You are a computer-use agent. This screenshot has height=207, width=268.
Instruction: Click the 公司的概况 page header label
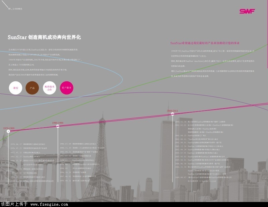(x=16, y=9)
